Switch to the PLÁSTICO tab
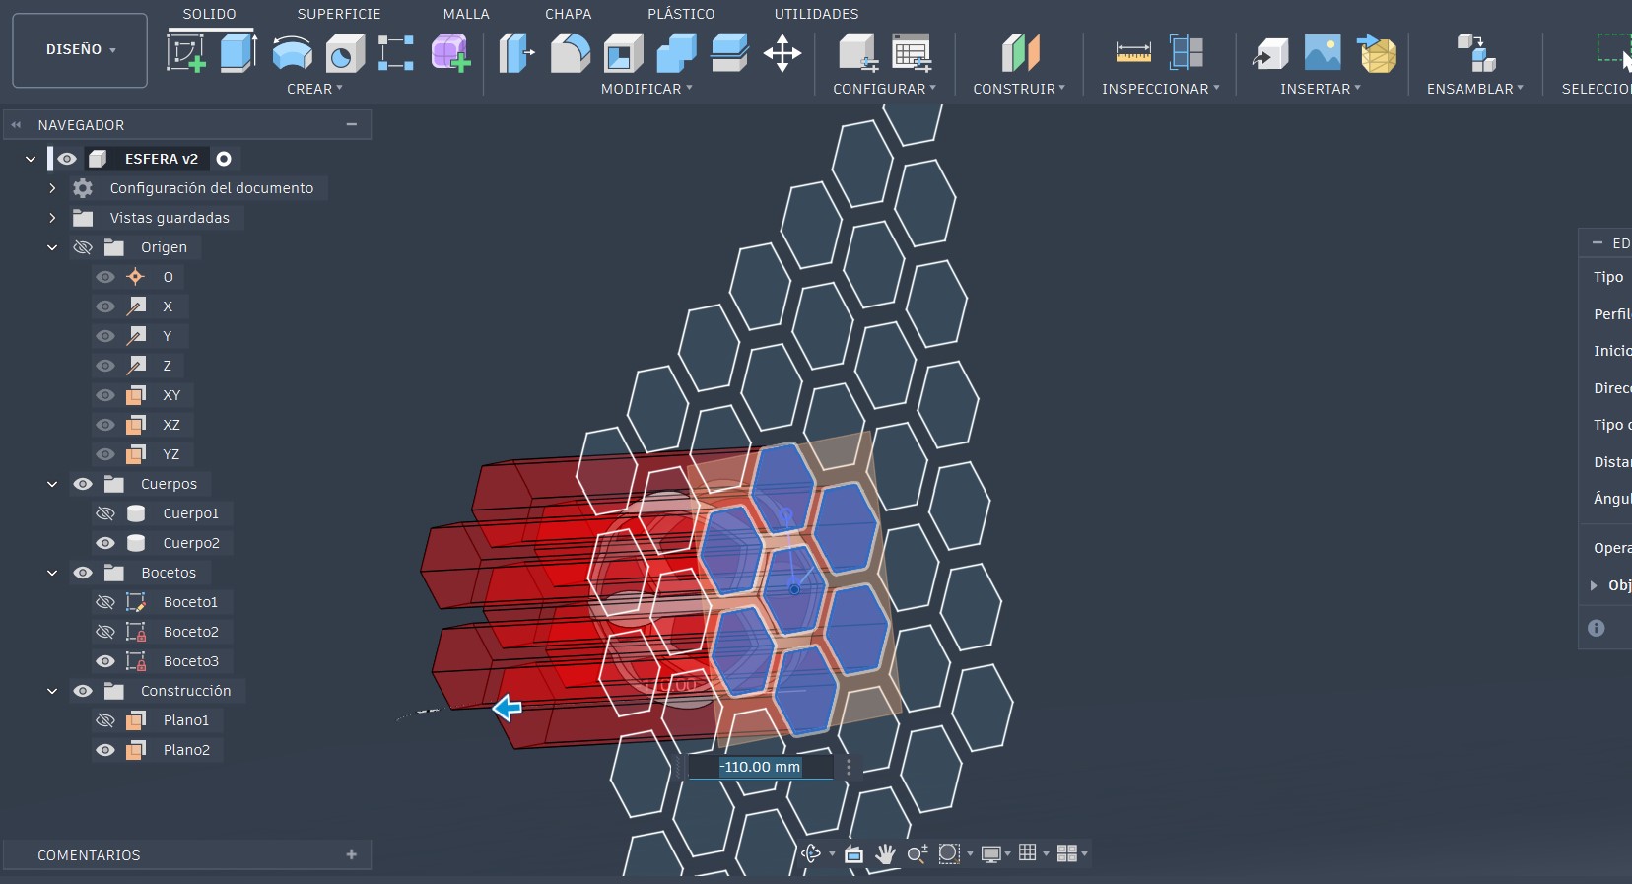Image resolution: width=1632 pixels, height=884 pixels. pos(681,14)
